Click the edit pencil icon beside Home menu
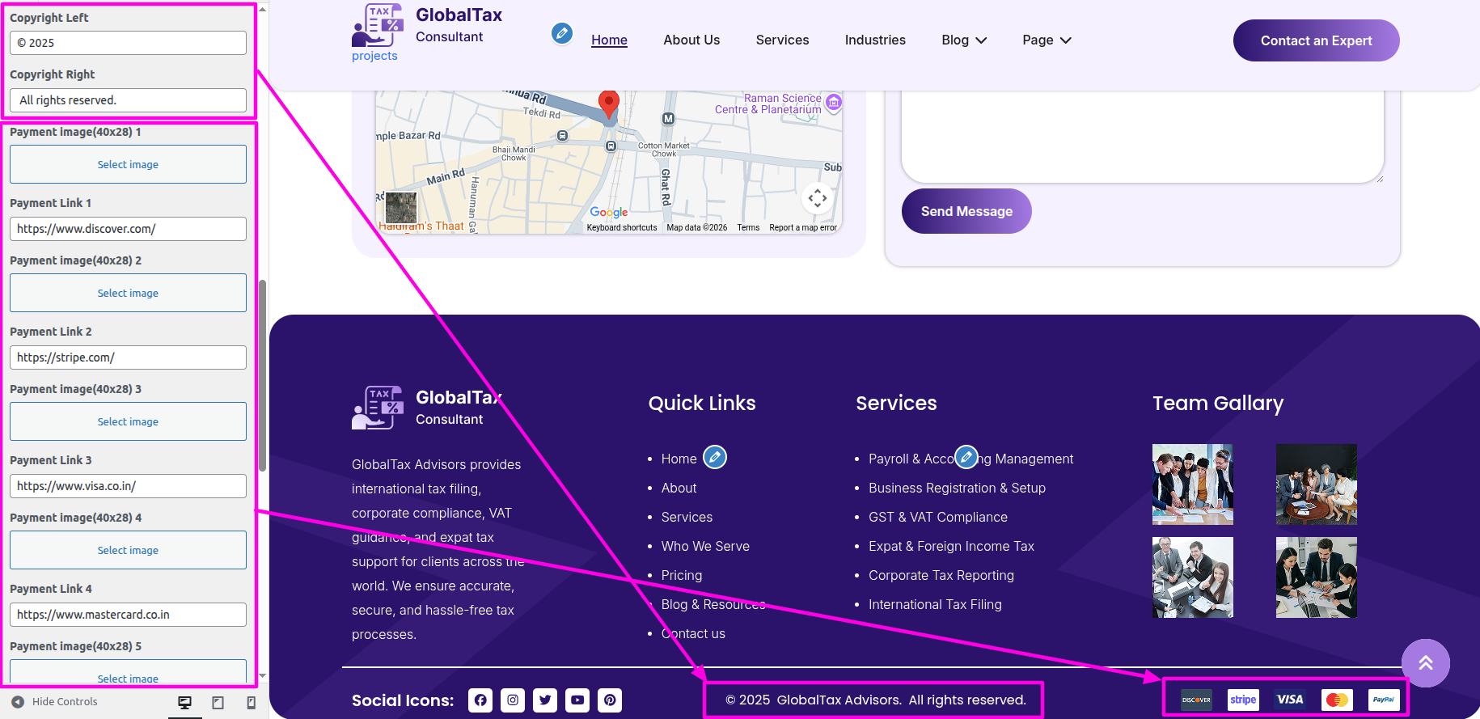 [x=562, y=33]
